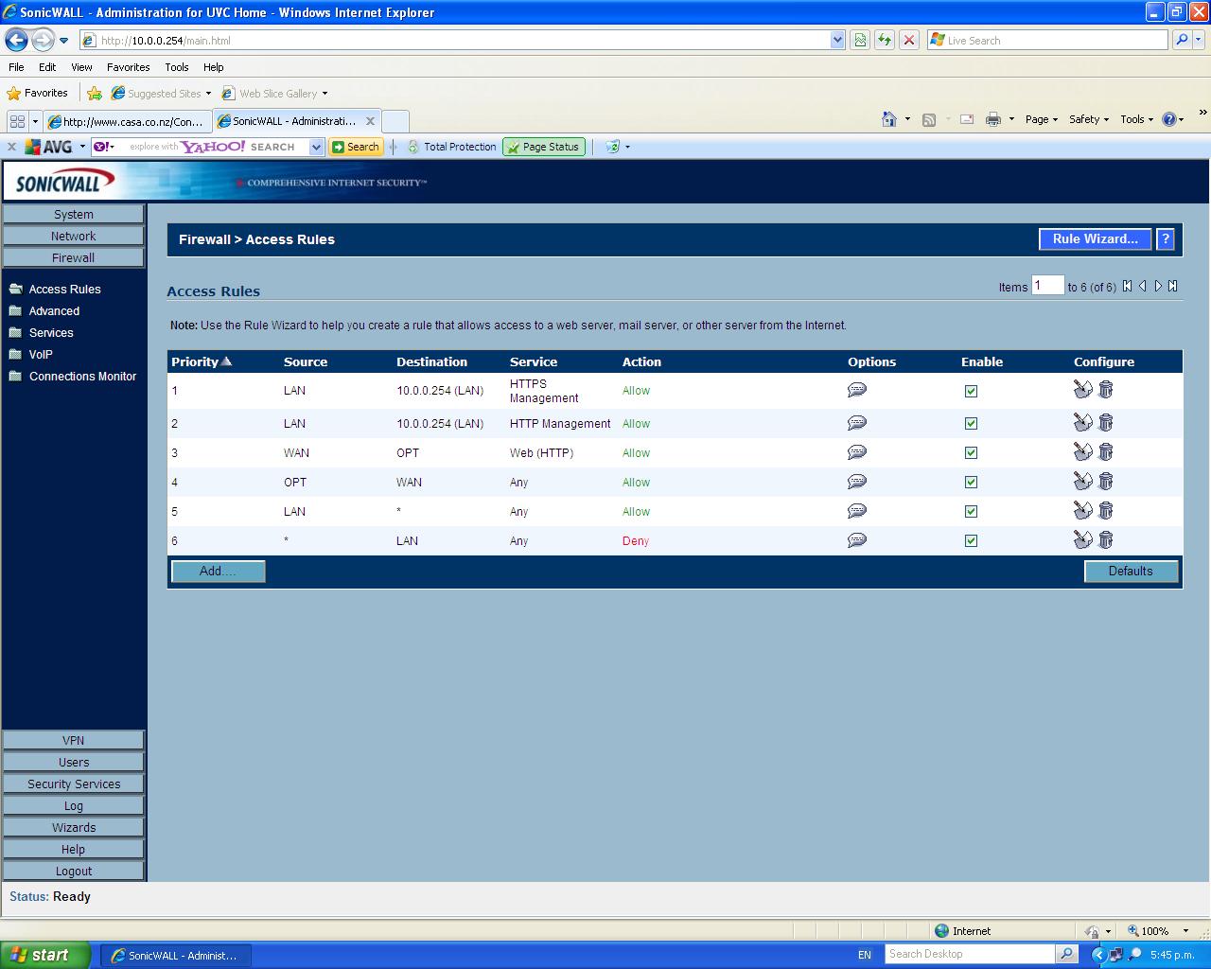Edit the HTTP Management rule
Viewport: 1211px width, 969px height.
pos(1083,422)
